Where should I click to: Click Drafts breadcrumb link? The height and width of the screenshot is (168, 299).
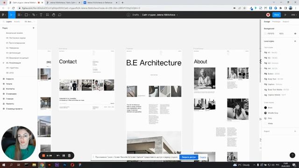pos(135,15)
